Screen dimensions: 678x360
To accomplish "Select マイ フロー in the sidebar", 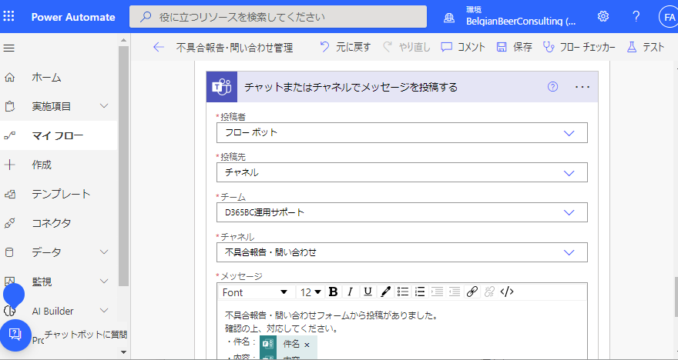I will click(x=59, y=135).
